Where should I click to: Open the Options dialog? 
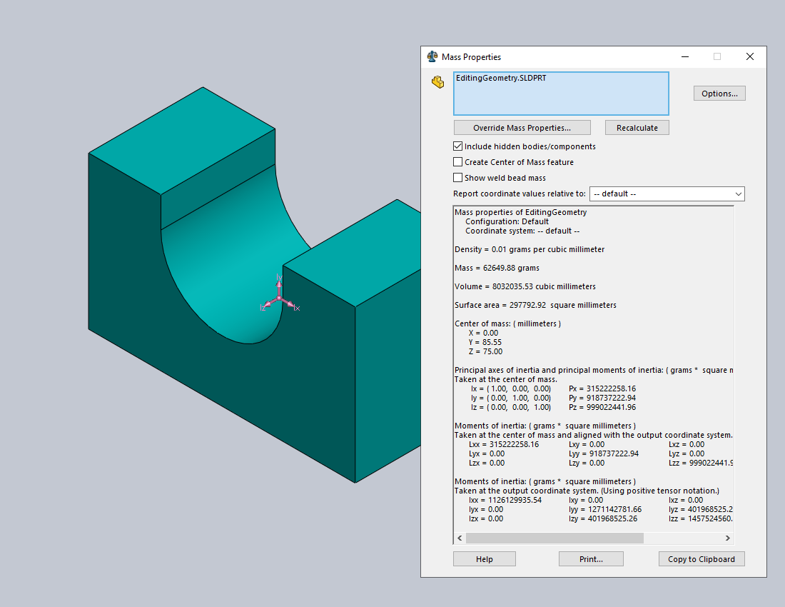click(x=719, y=94)
